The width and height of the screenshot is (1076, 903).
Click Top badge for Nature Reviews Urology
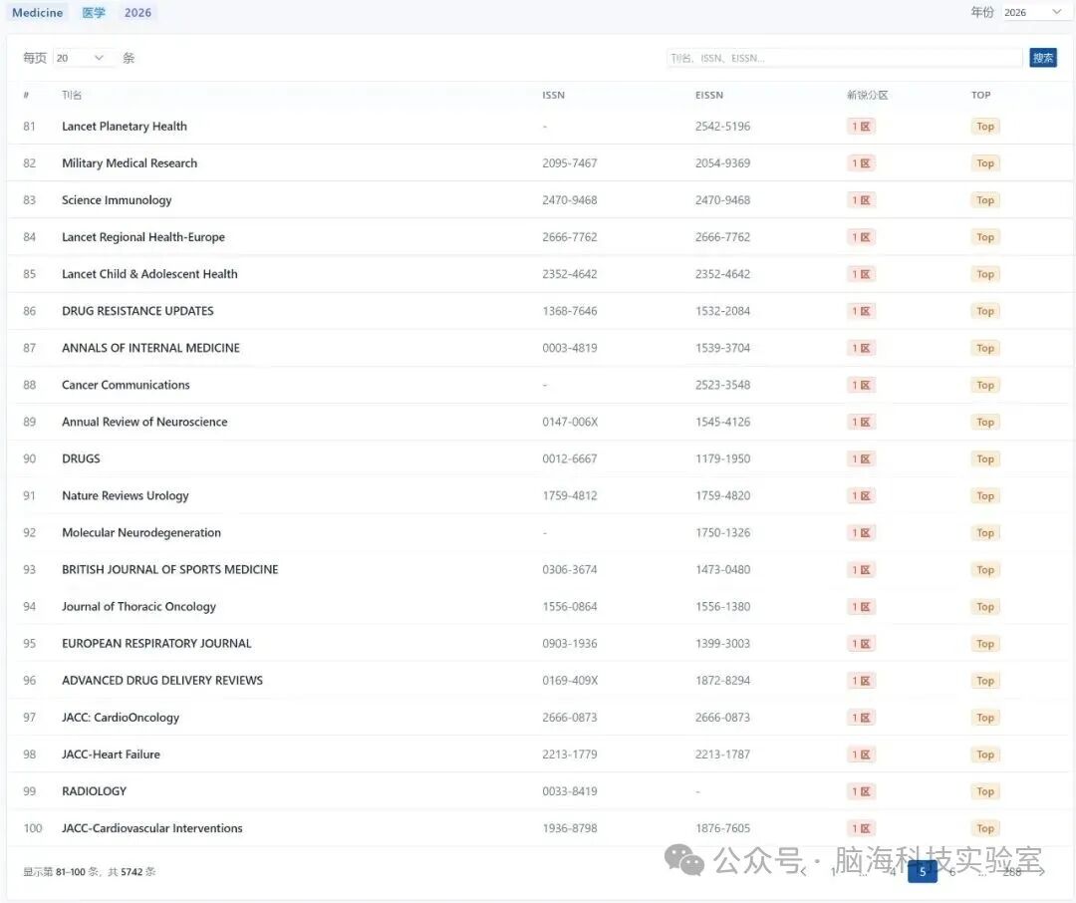[x=985, y=495]
